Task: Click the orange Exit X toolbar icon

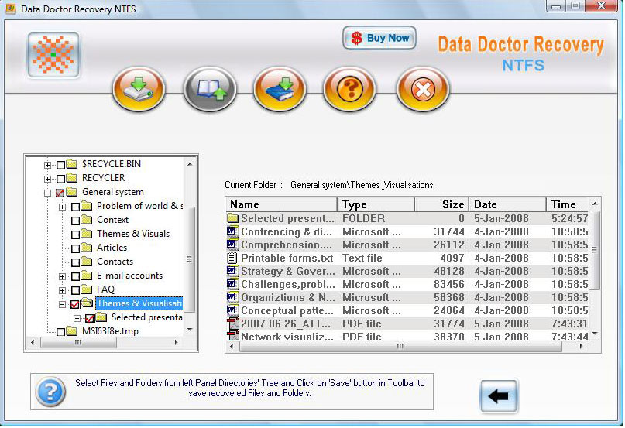Action: (x=423, y=88)
